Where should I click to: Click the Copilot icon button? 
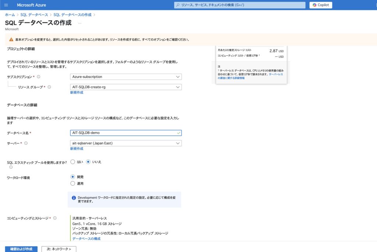[314, 5]
